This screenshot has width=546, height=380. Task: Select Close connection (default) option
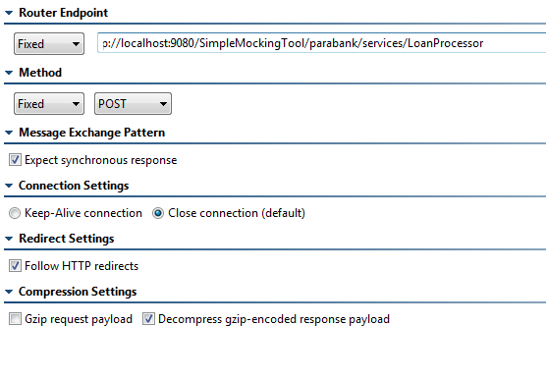pos(158,213)
